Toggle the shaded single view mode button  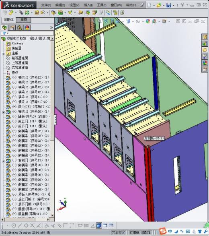[98, 226]
